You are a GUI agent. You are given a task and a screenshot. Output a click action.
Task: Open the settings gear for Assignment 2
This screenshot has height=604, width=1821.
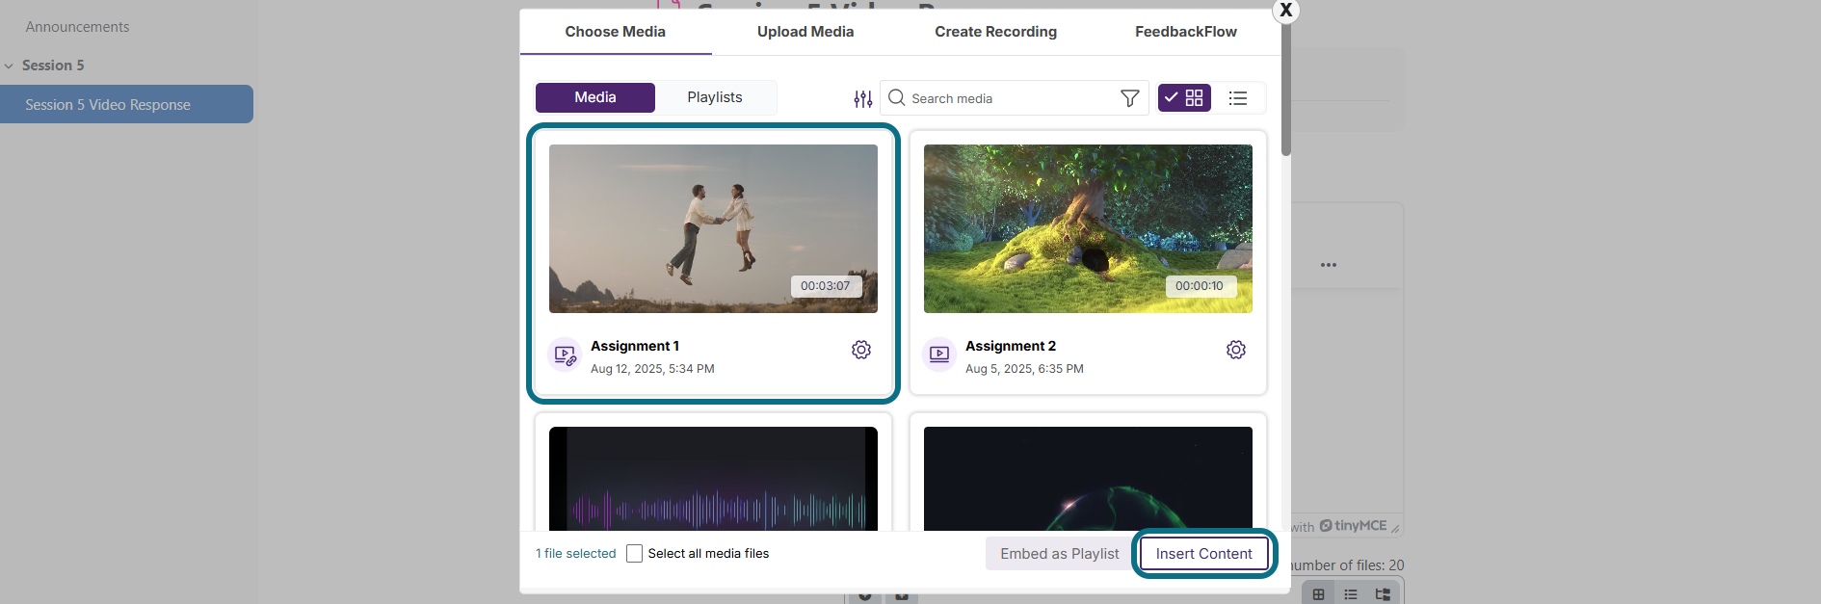[x=1236, y=350]
